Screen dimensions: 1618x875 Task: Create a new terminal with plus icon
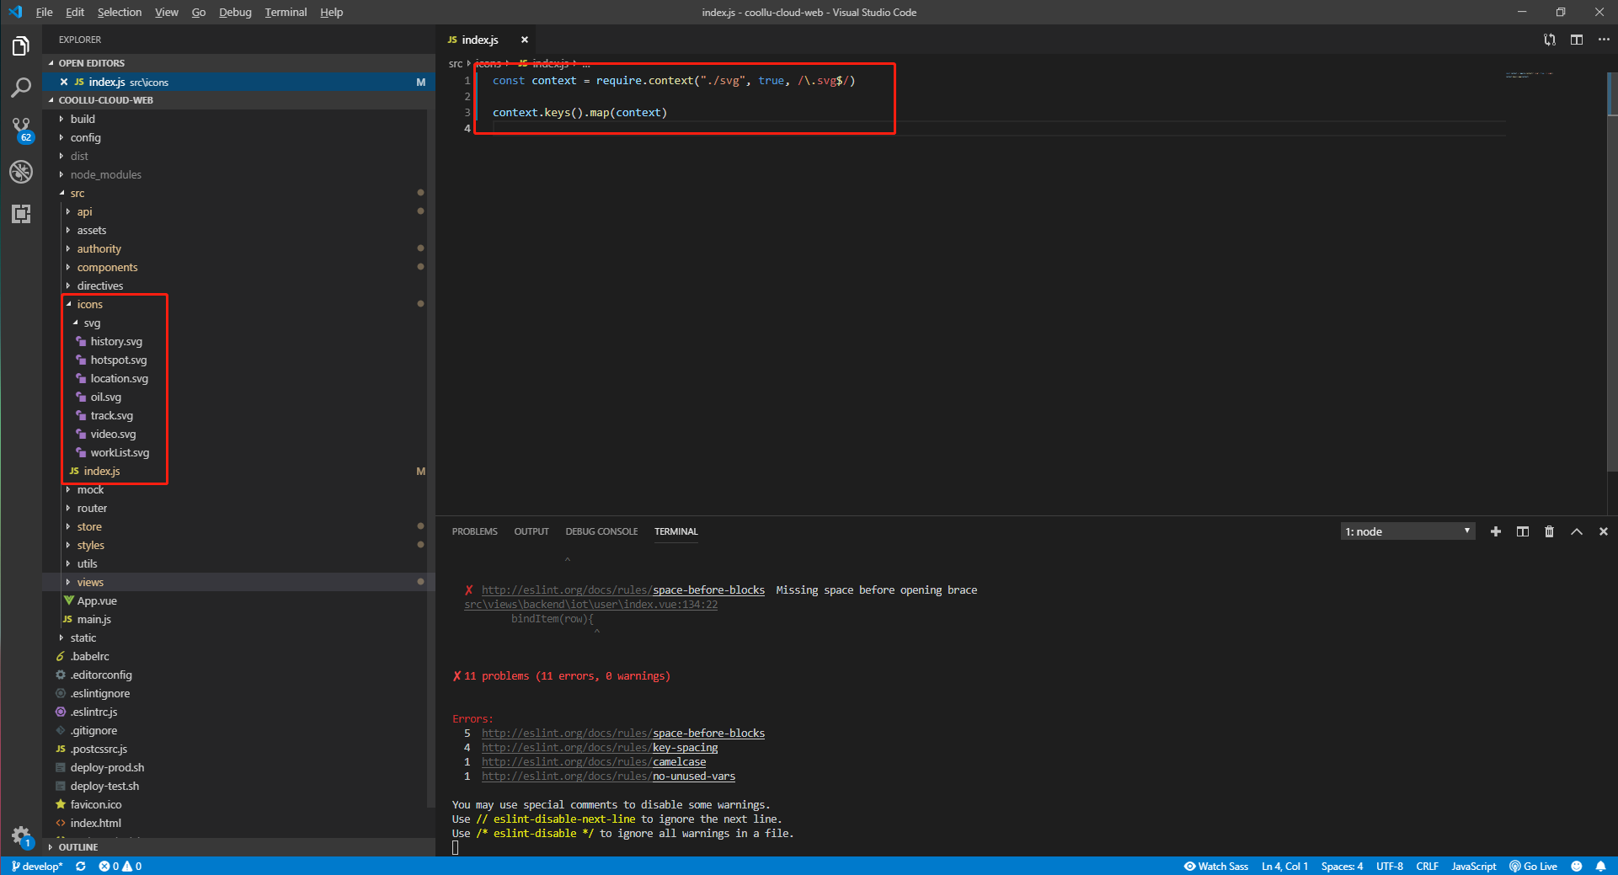pos(1495,531)
